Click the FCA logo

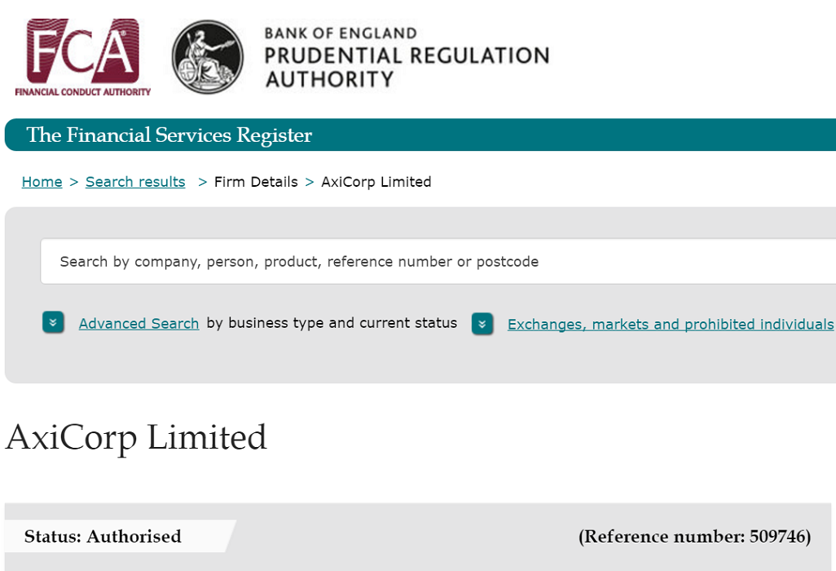(x=82, y=58)
